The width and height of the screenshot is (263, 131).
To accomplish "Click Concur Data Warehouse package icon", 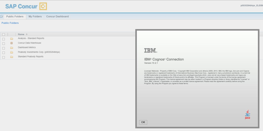I will click(12, 43).
